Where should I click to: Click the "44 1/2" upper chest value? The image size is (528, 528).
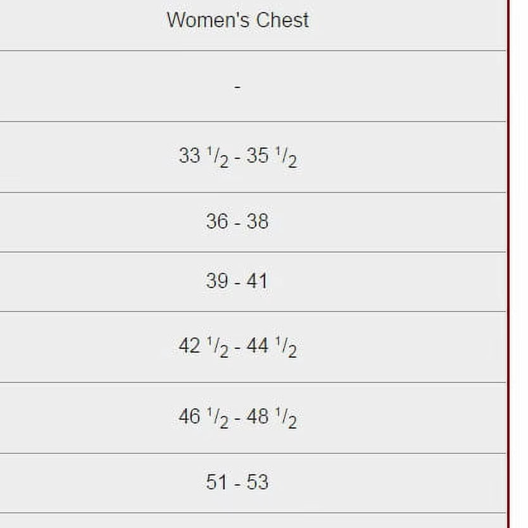point(271,347)
